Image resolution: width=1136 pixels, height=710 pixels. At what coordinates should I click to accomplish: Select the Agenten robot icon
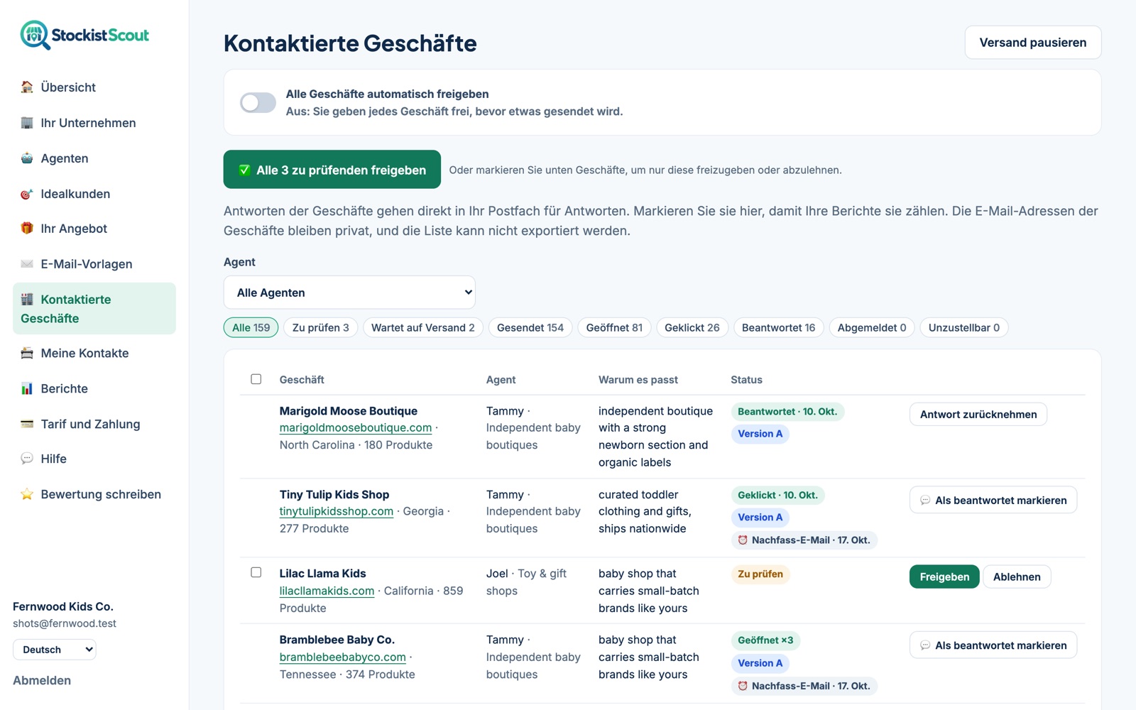tap(27, 158)
